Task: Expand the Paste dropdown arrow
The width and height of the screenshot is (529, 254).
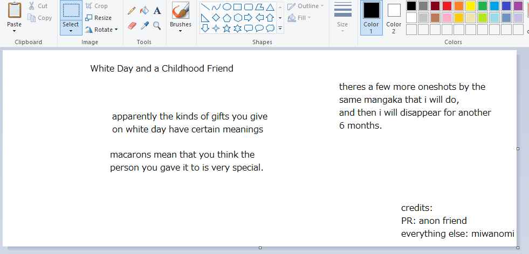Action: click(14, 31)
